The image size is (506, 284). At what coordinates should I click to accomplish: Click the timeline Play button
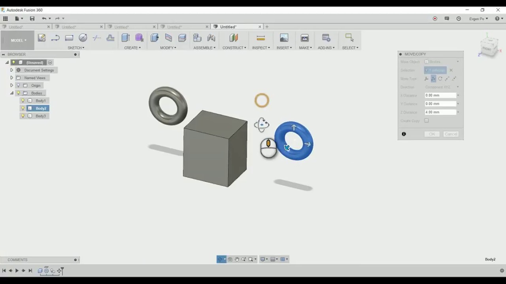pyautogui.click(x=17, y=271)
